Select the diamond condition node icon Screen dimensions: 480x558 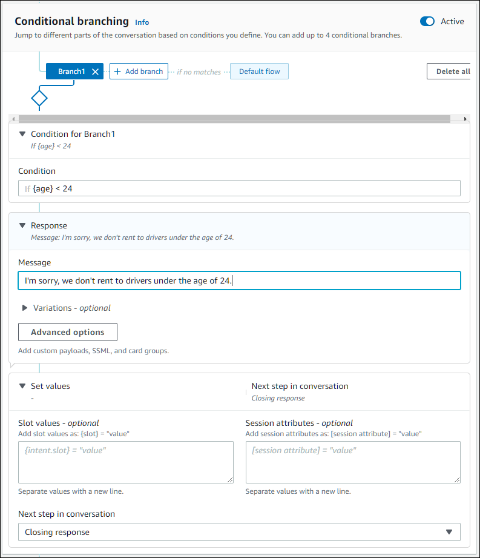(39, 98)
